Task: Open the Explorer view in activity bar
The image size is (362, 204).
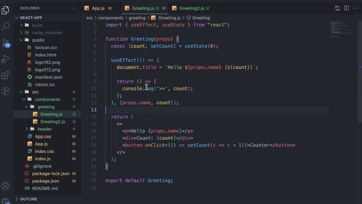Action: 5,10
